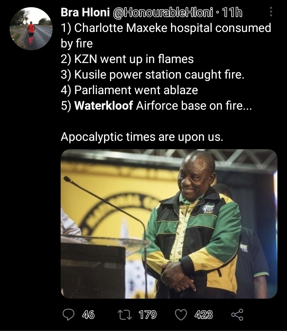
Task: Open the @HonourableHloni handle
Action: click(x=163, y=13)
